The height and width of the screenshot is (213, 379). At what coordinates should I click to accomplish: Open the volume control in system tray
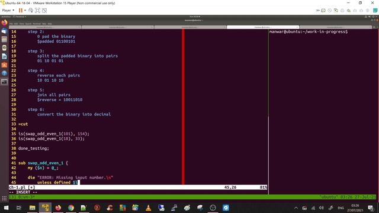[x=321, y=208]
